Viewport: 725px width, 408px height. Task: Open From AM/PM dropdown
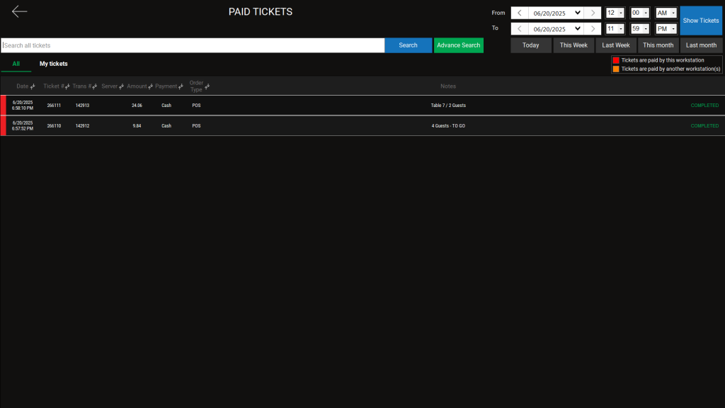pos(666,13)
